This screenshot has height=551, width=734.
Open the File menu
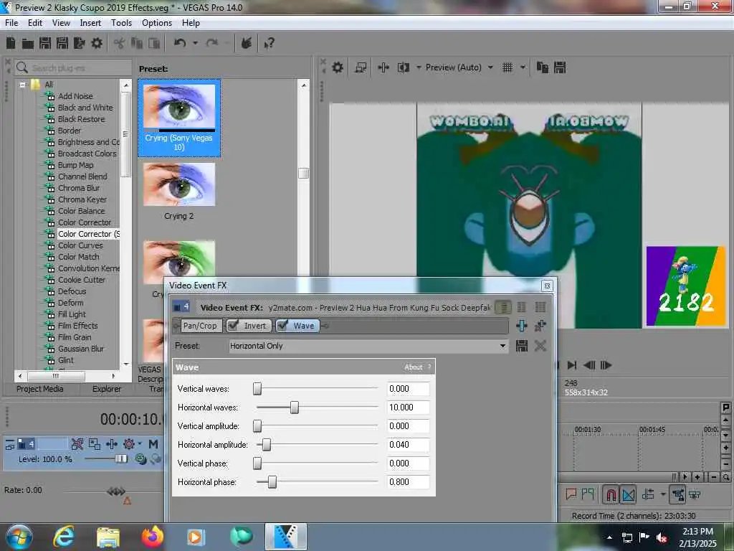[11, 22]
